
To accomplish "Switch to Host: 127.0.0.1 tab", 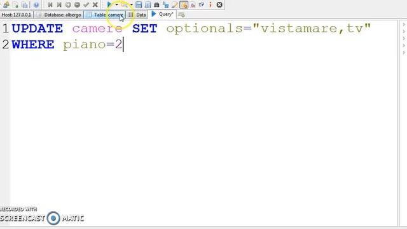I will (x=16, y=15).
